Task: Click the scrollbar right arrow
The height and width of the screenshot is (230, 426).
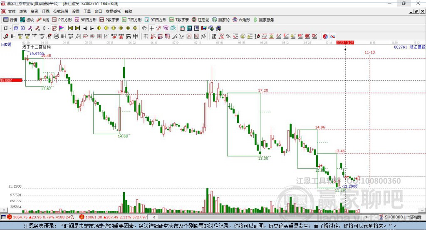Action: click(x=366, y=217)
